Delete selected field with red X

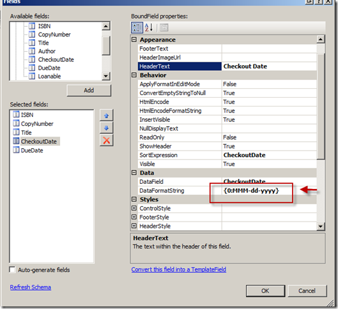(106, 140)
